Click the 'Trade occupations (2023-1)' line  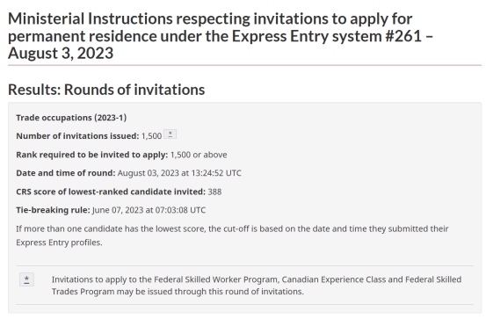click(71, 118)
